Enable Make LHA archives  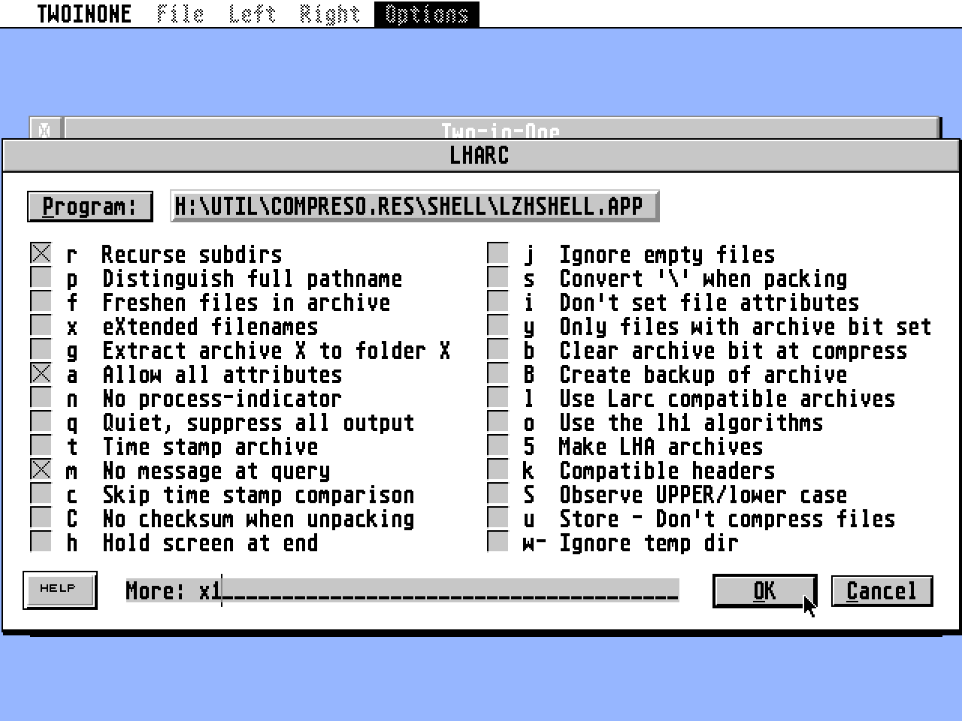pyautogui.click(x=498, y=445)
